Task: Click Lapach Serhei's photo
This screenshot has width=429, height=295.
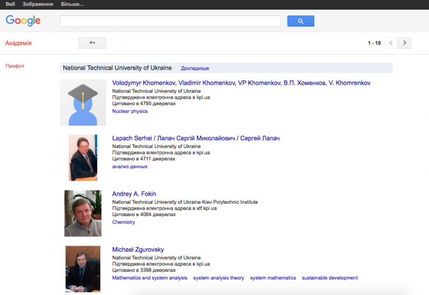Action: coord(83,158)
